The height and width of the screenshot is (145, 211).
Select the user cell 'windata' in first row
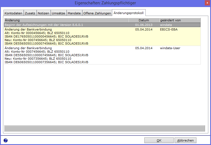(166, 25)
